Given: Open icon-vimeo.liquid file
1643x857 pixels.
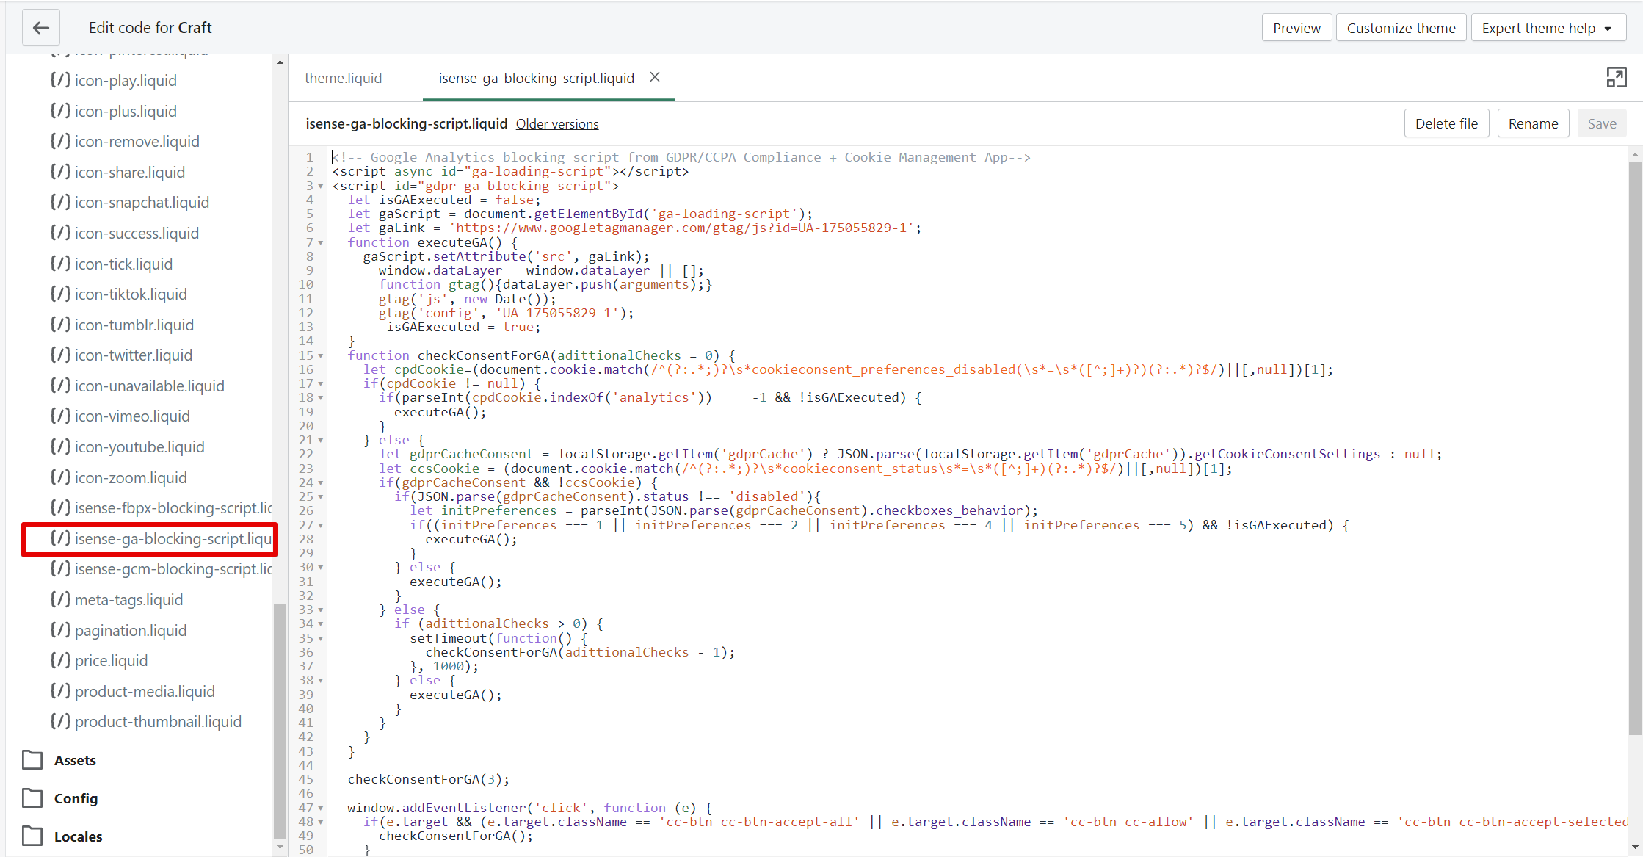Looking at the screenshot, I should click(x=120, y=416).
